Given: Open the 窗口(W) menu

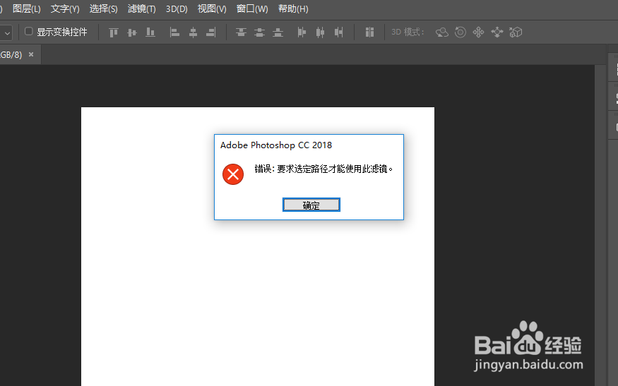Looking at the screenshot, I should (x=252, y=8).
